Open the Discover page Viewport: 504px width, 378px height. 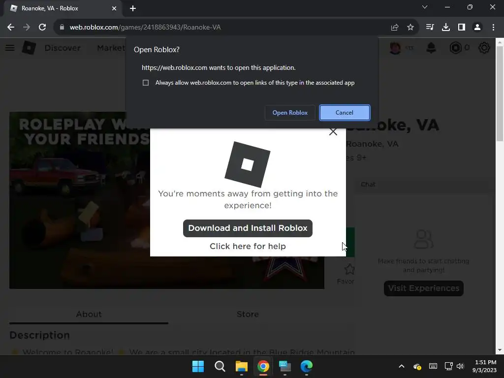tap(63, 48)
